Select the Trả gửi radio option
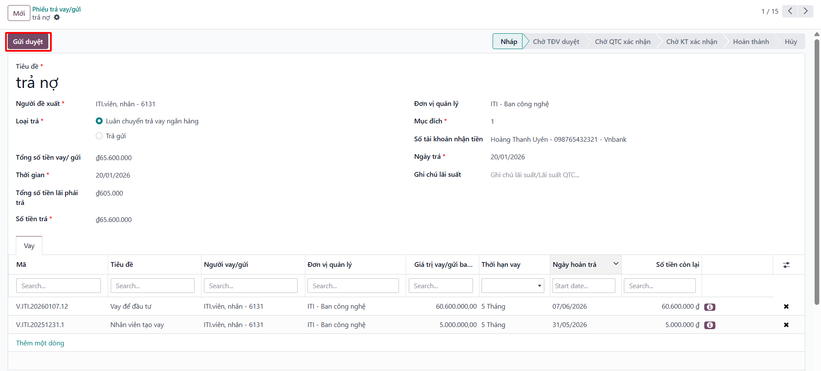 tap(99, 136)
